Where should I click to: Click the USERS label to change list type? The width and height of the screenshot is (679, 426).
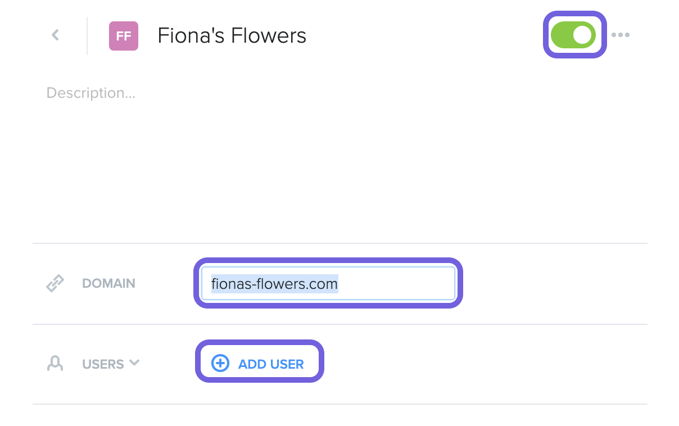click(x=103, y=364)
